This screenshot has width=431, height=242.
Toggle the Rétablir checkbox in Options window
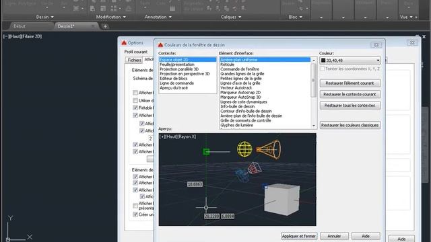point(135,108)
